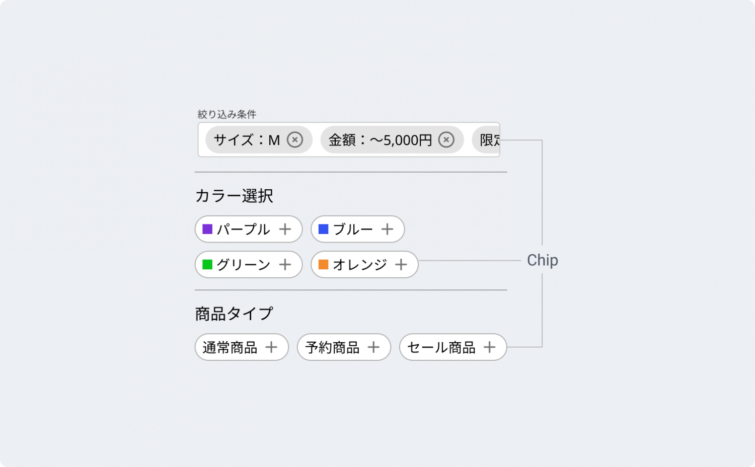Click plus icon on ブルー chip
The image size is (755, 467).
(x=387, y=229)
